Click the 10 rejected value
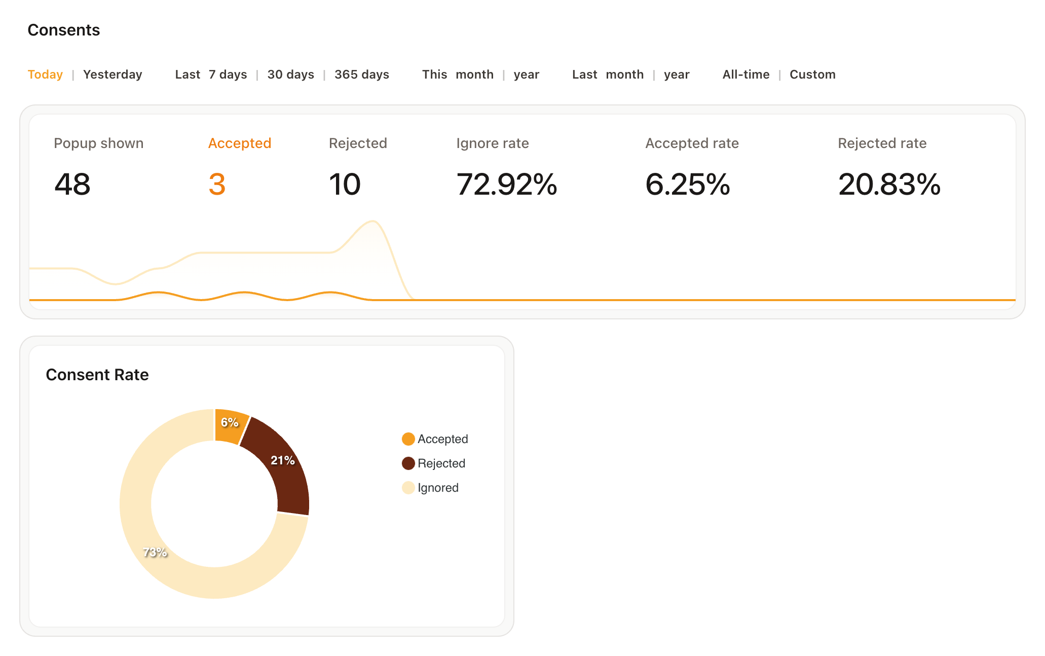This screenshot has height=656, width=1045. (345, 184)
